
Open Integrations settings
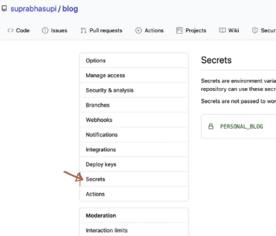(x=134, y=149)
